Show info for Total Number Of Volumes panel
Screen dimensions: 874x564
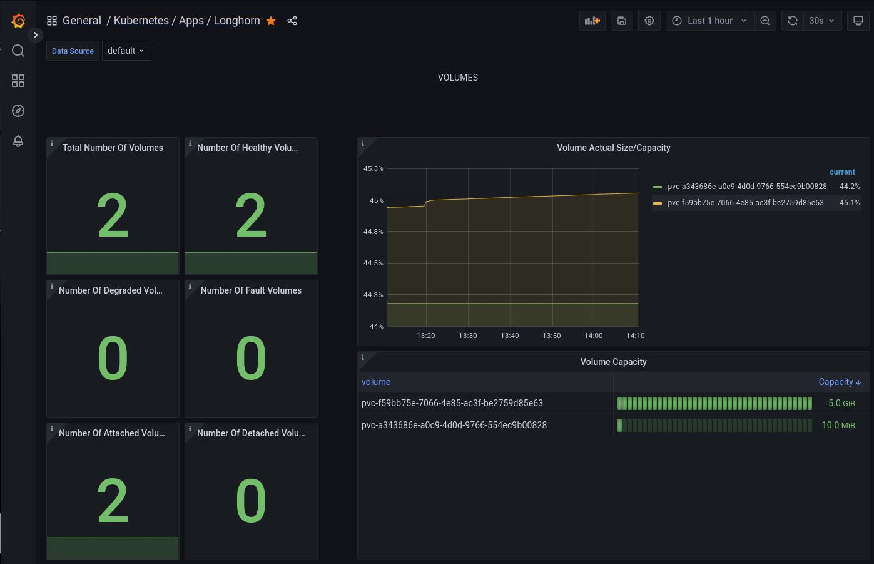[52, 143]
